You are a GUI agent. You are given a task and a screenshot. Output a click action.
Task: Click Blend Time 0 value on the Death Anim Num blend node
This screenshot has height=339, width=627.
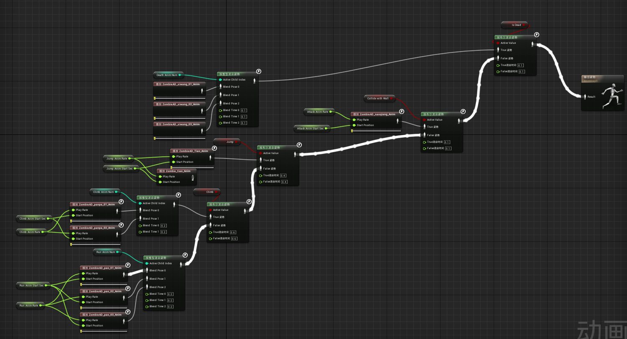[244, 110]
